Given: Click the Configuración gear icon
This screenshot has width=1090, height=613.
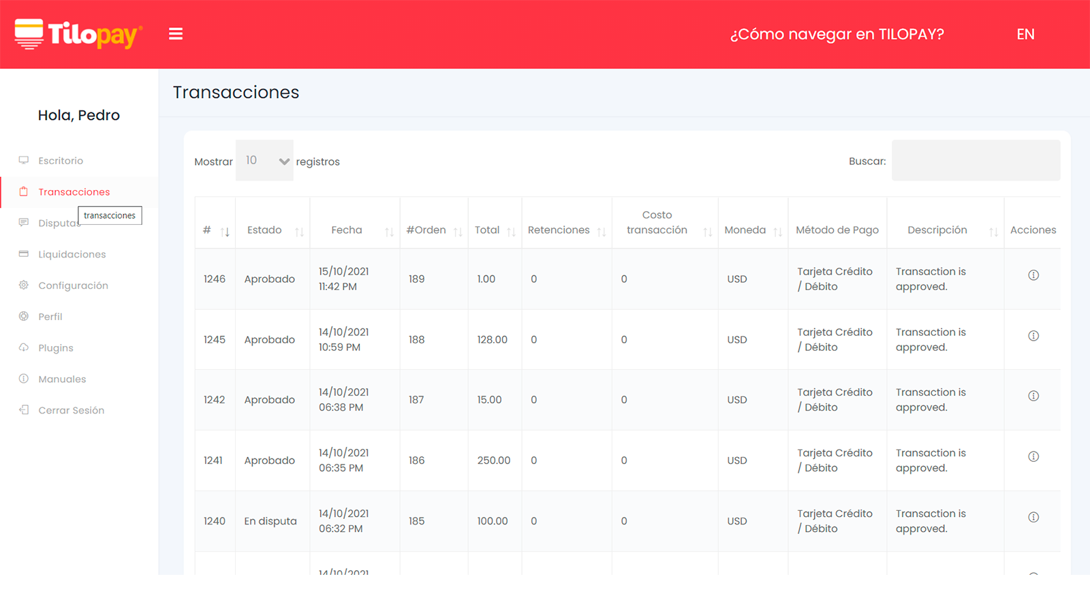Looking at the screenshot, I should point(24,285).
